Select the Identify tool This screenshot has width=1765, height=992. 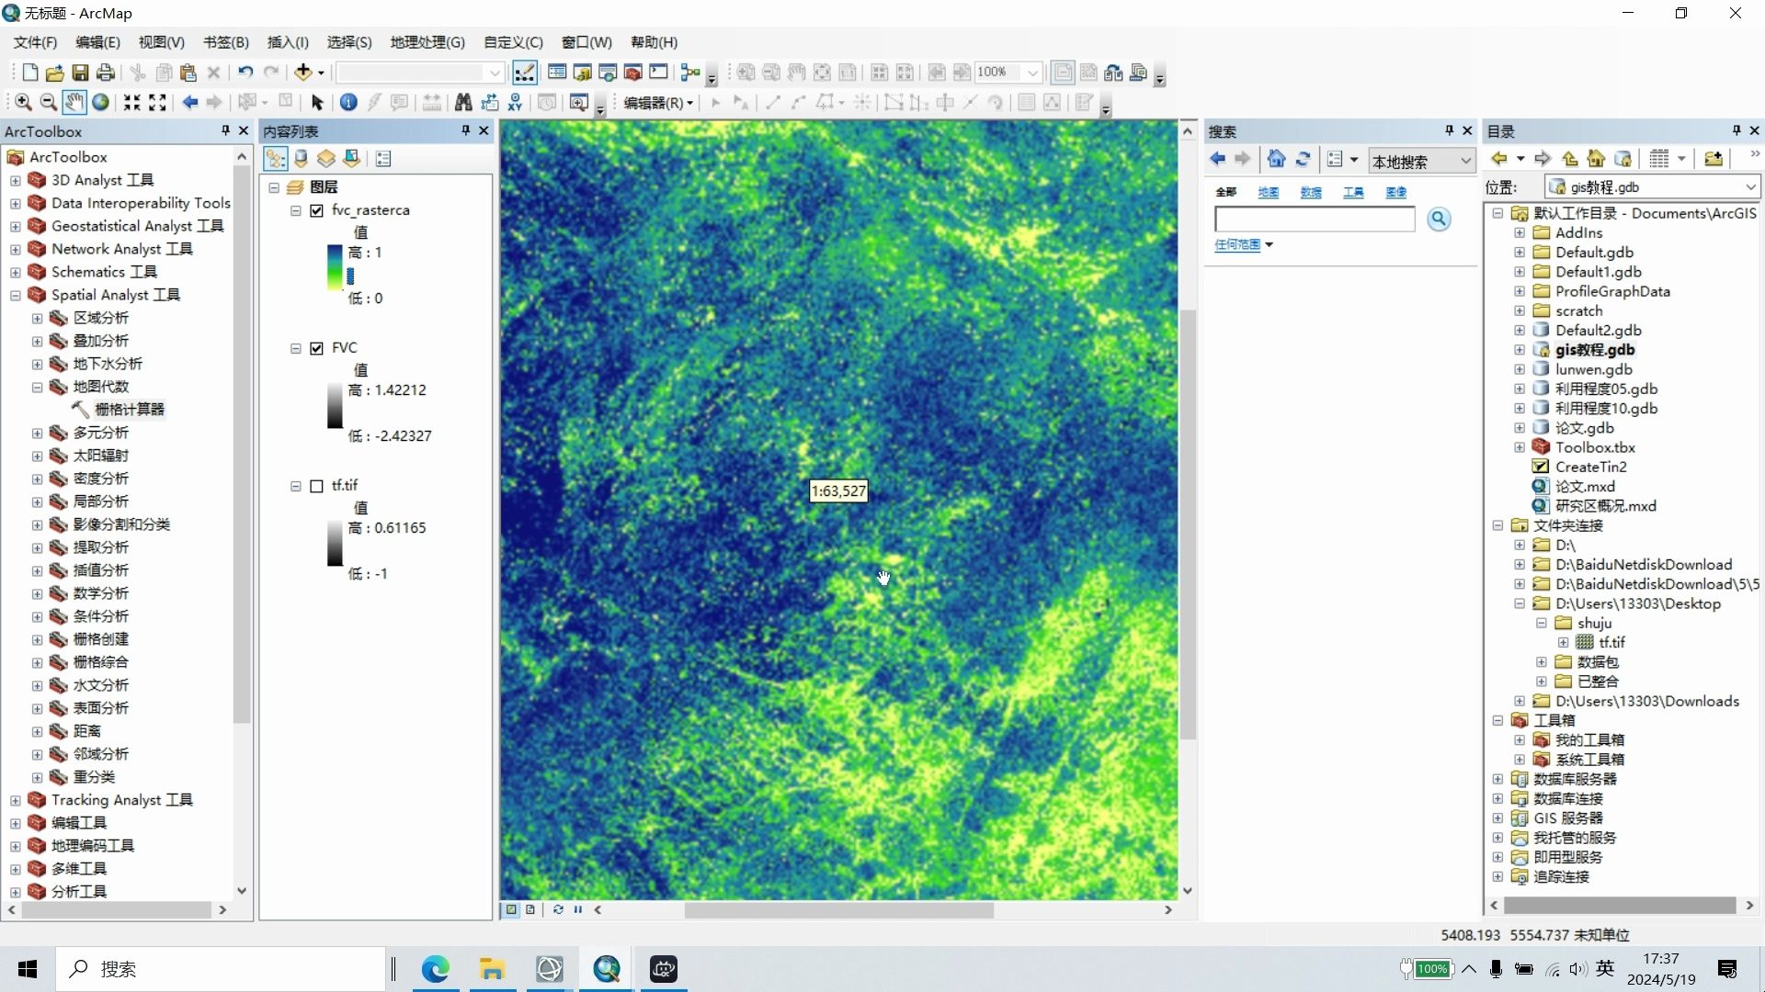pos(348,103)
